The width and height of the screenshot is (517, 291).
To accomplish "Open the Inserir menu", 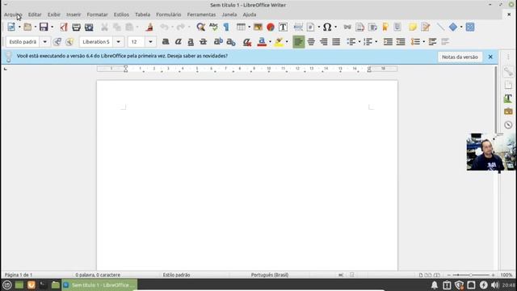I will 74,15.
